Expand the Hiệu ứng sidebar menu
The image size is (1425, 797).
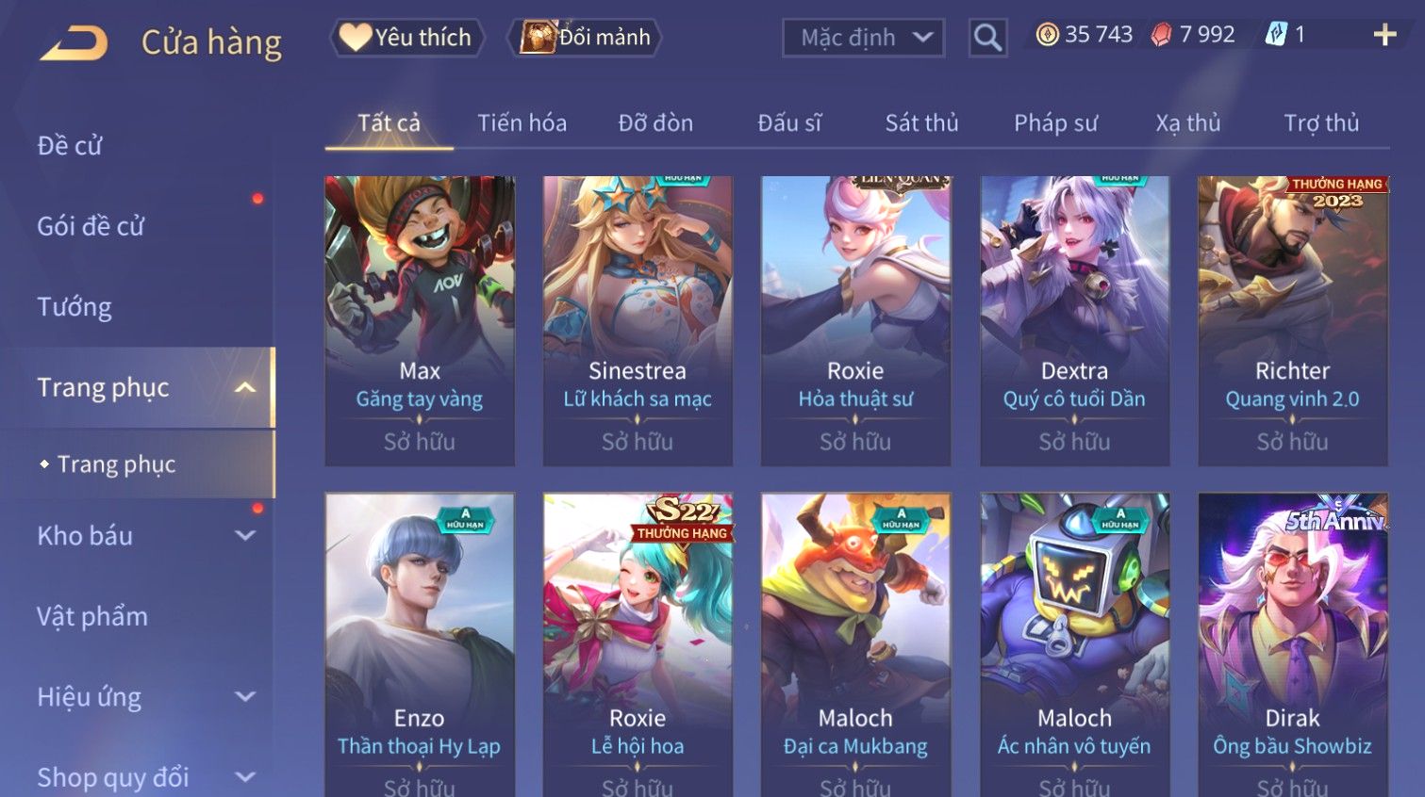pyautogui.click(x=245, y=696)
